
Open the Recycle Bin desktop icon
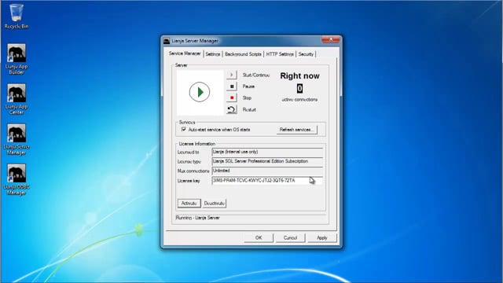tap(16, 16)
